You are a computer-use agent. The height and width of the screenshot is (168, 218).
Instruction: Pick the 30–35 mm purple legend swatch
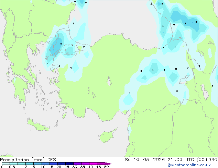click(77, 164)
